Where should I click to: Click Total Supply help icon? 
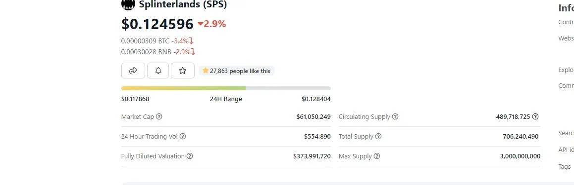pyautogui.click(x=378, y=137)
